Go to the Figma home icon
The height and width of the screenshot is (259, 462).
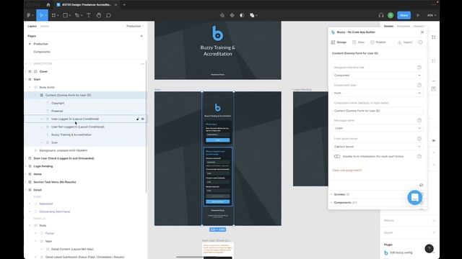click(x=48, y=5)
